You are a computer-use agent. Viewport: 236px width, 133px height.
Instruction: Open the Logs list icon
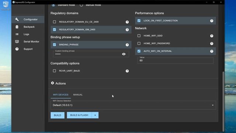pos(17,34)
